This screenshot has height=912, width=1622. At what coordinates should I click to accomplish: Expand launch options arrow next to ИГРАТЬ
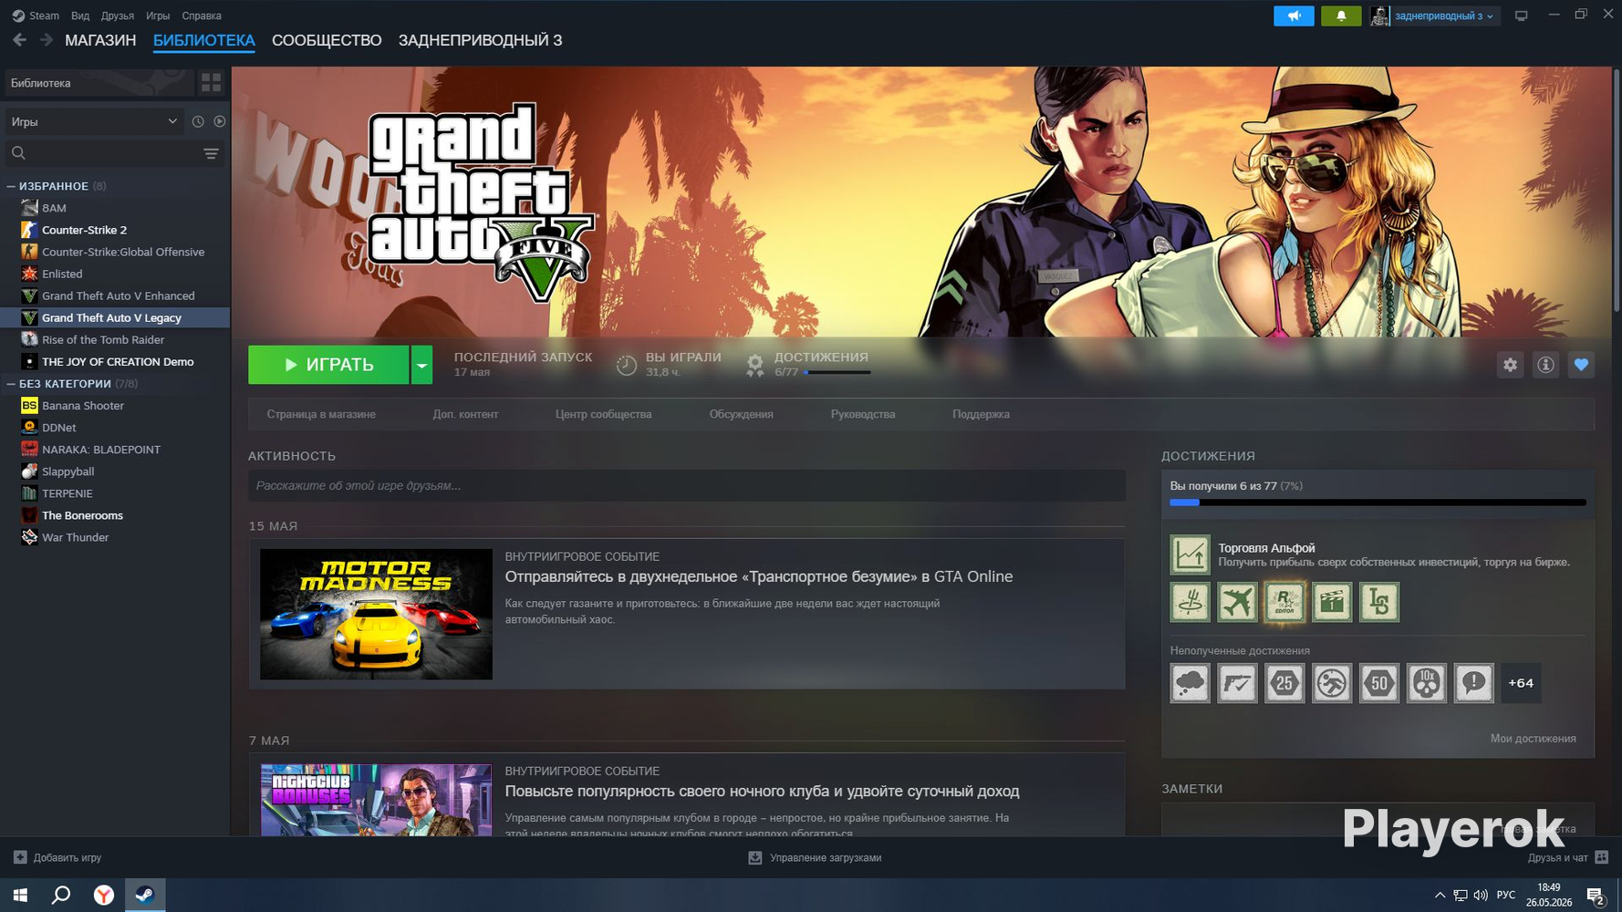(x=421, y=365)
